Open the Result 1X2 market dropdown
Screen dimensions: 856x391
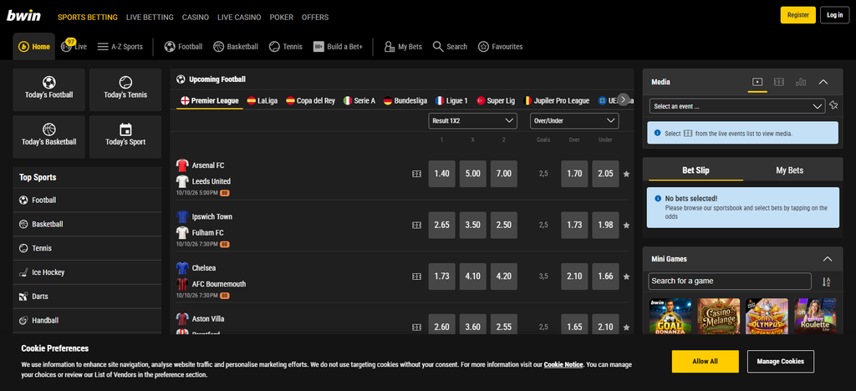(473, 120)
